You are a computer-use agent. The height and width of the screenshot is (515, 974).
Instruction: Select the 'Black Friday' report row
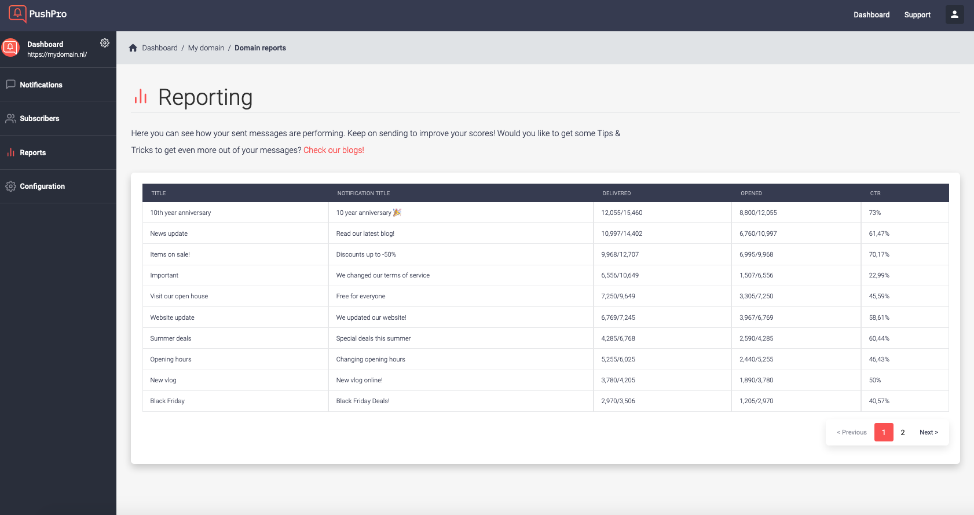[545, 401]
